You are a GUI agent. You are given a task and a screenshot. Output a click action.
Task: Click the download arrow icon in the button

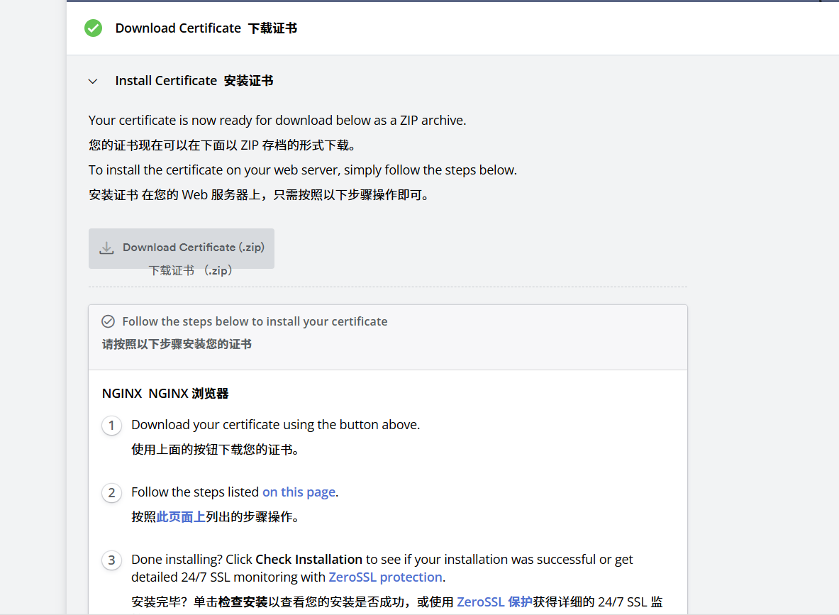pos(106,248)
